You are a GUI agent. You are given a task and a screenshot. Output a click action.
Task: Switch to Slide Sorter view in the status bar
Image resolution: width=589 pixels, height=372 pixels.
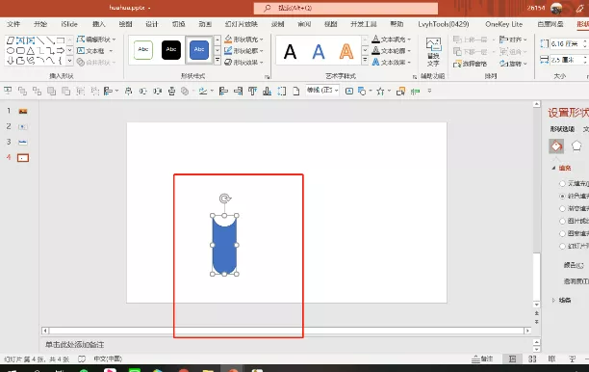point(532,359)
